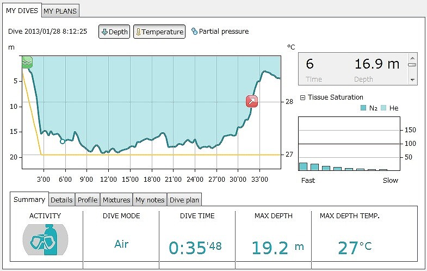
Task: Click the up arrow on time/depth scroller
Action: coord(412,57)
